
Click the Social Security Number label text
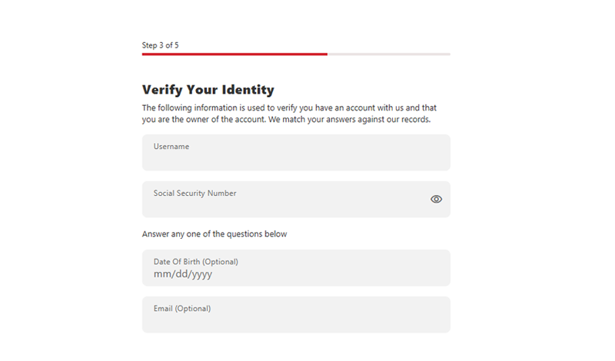coord(195,194)
